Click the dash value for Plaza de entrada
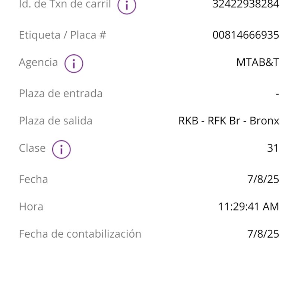298x298 pixels. [x=277, y=93]
